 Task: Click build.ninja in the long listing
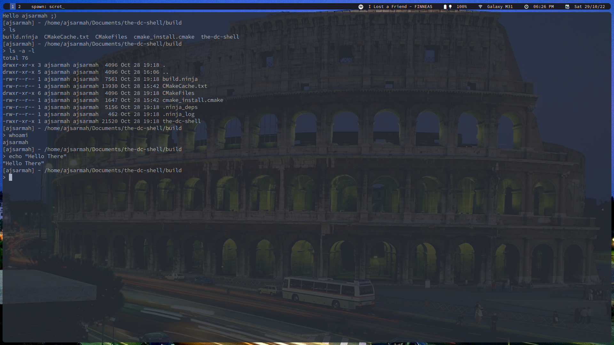pos(180,79)
